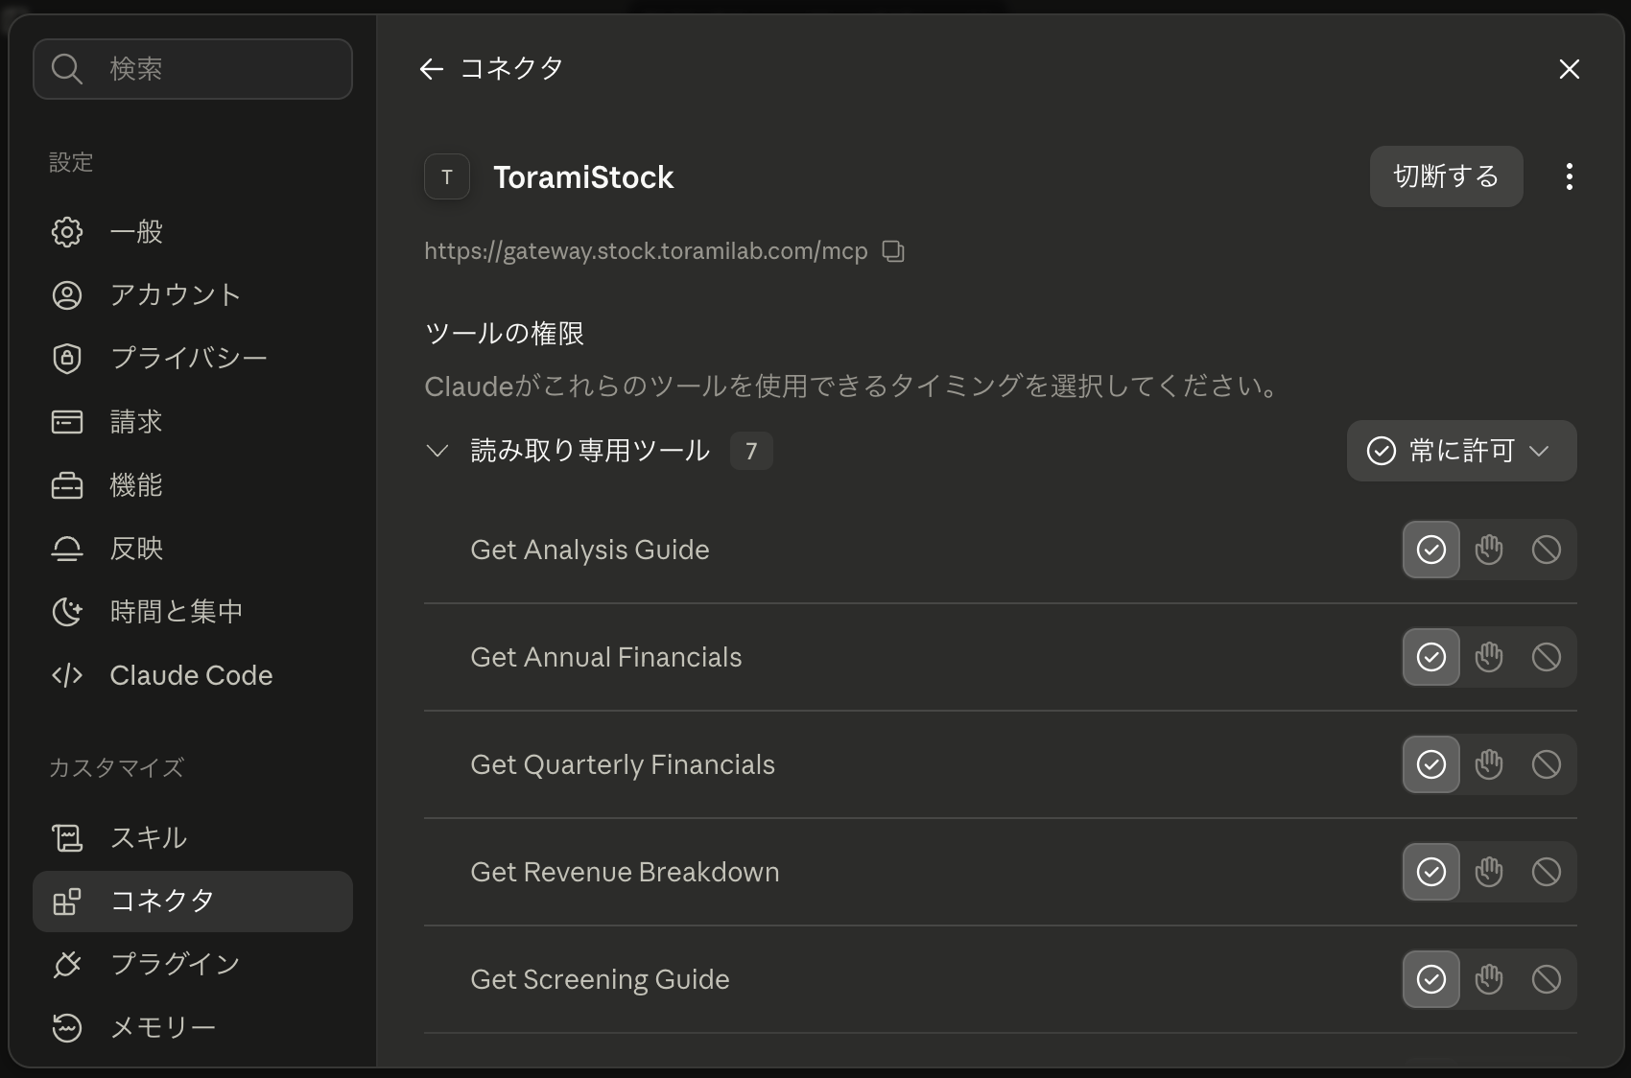This screenshot has height=1078, width=1631.
Task: Click the Get Quarterly Financials label
Action: tap(623, 764)
